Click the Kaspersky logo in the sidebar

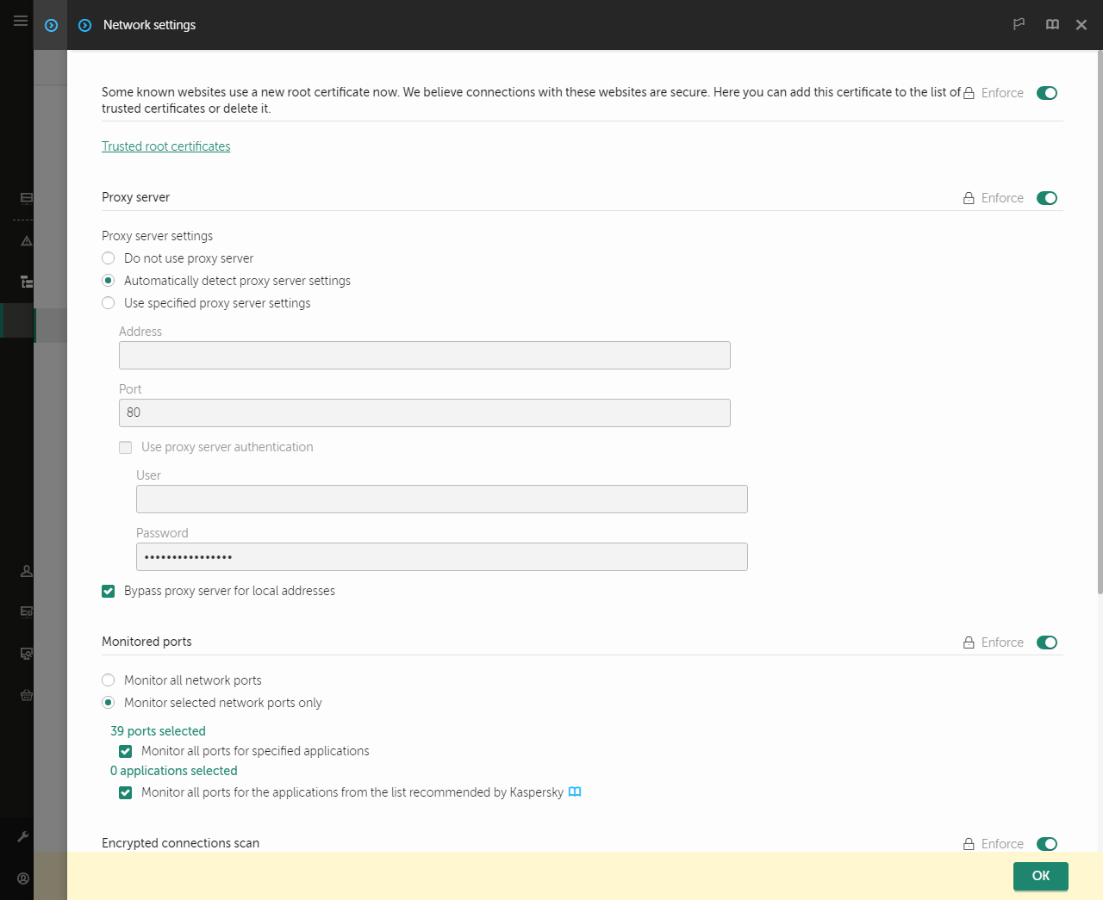pos(50,25)
